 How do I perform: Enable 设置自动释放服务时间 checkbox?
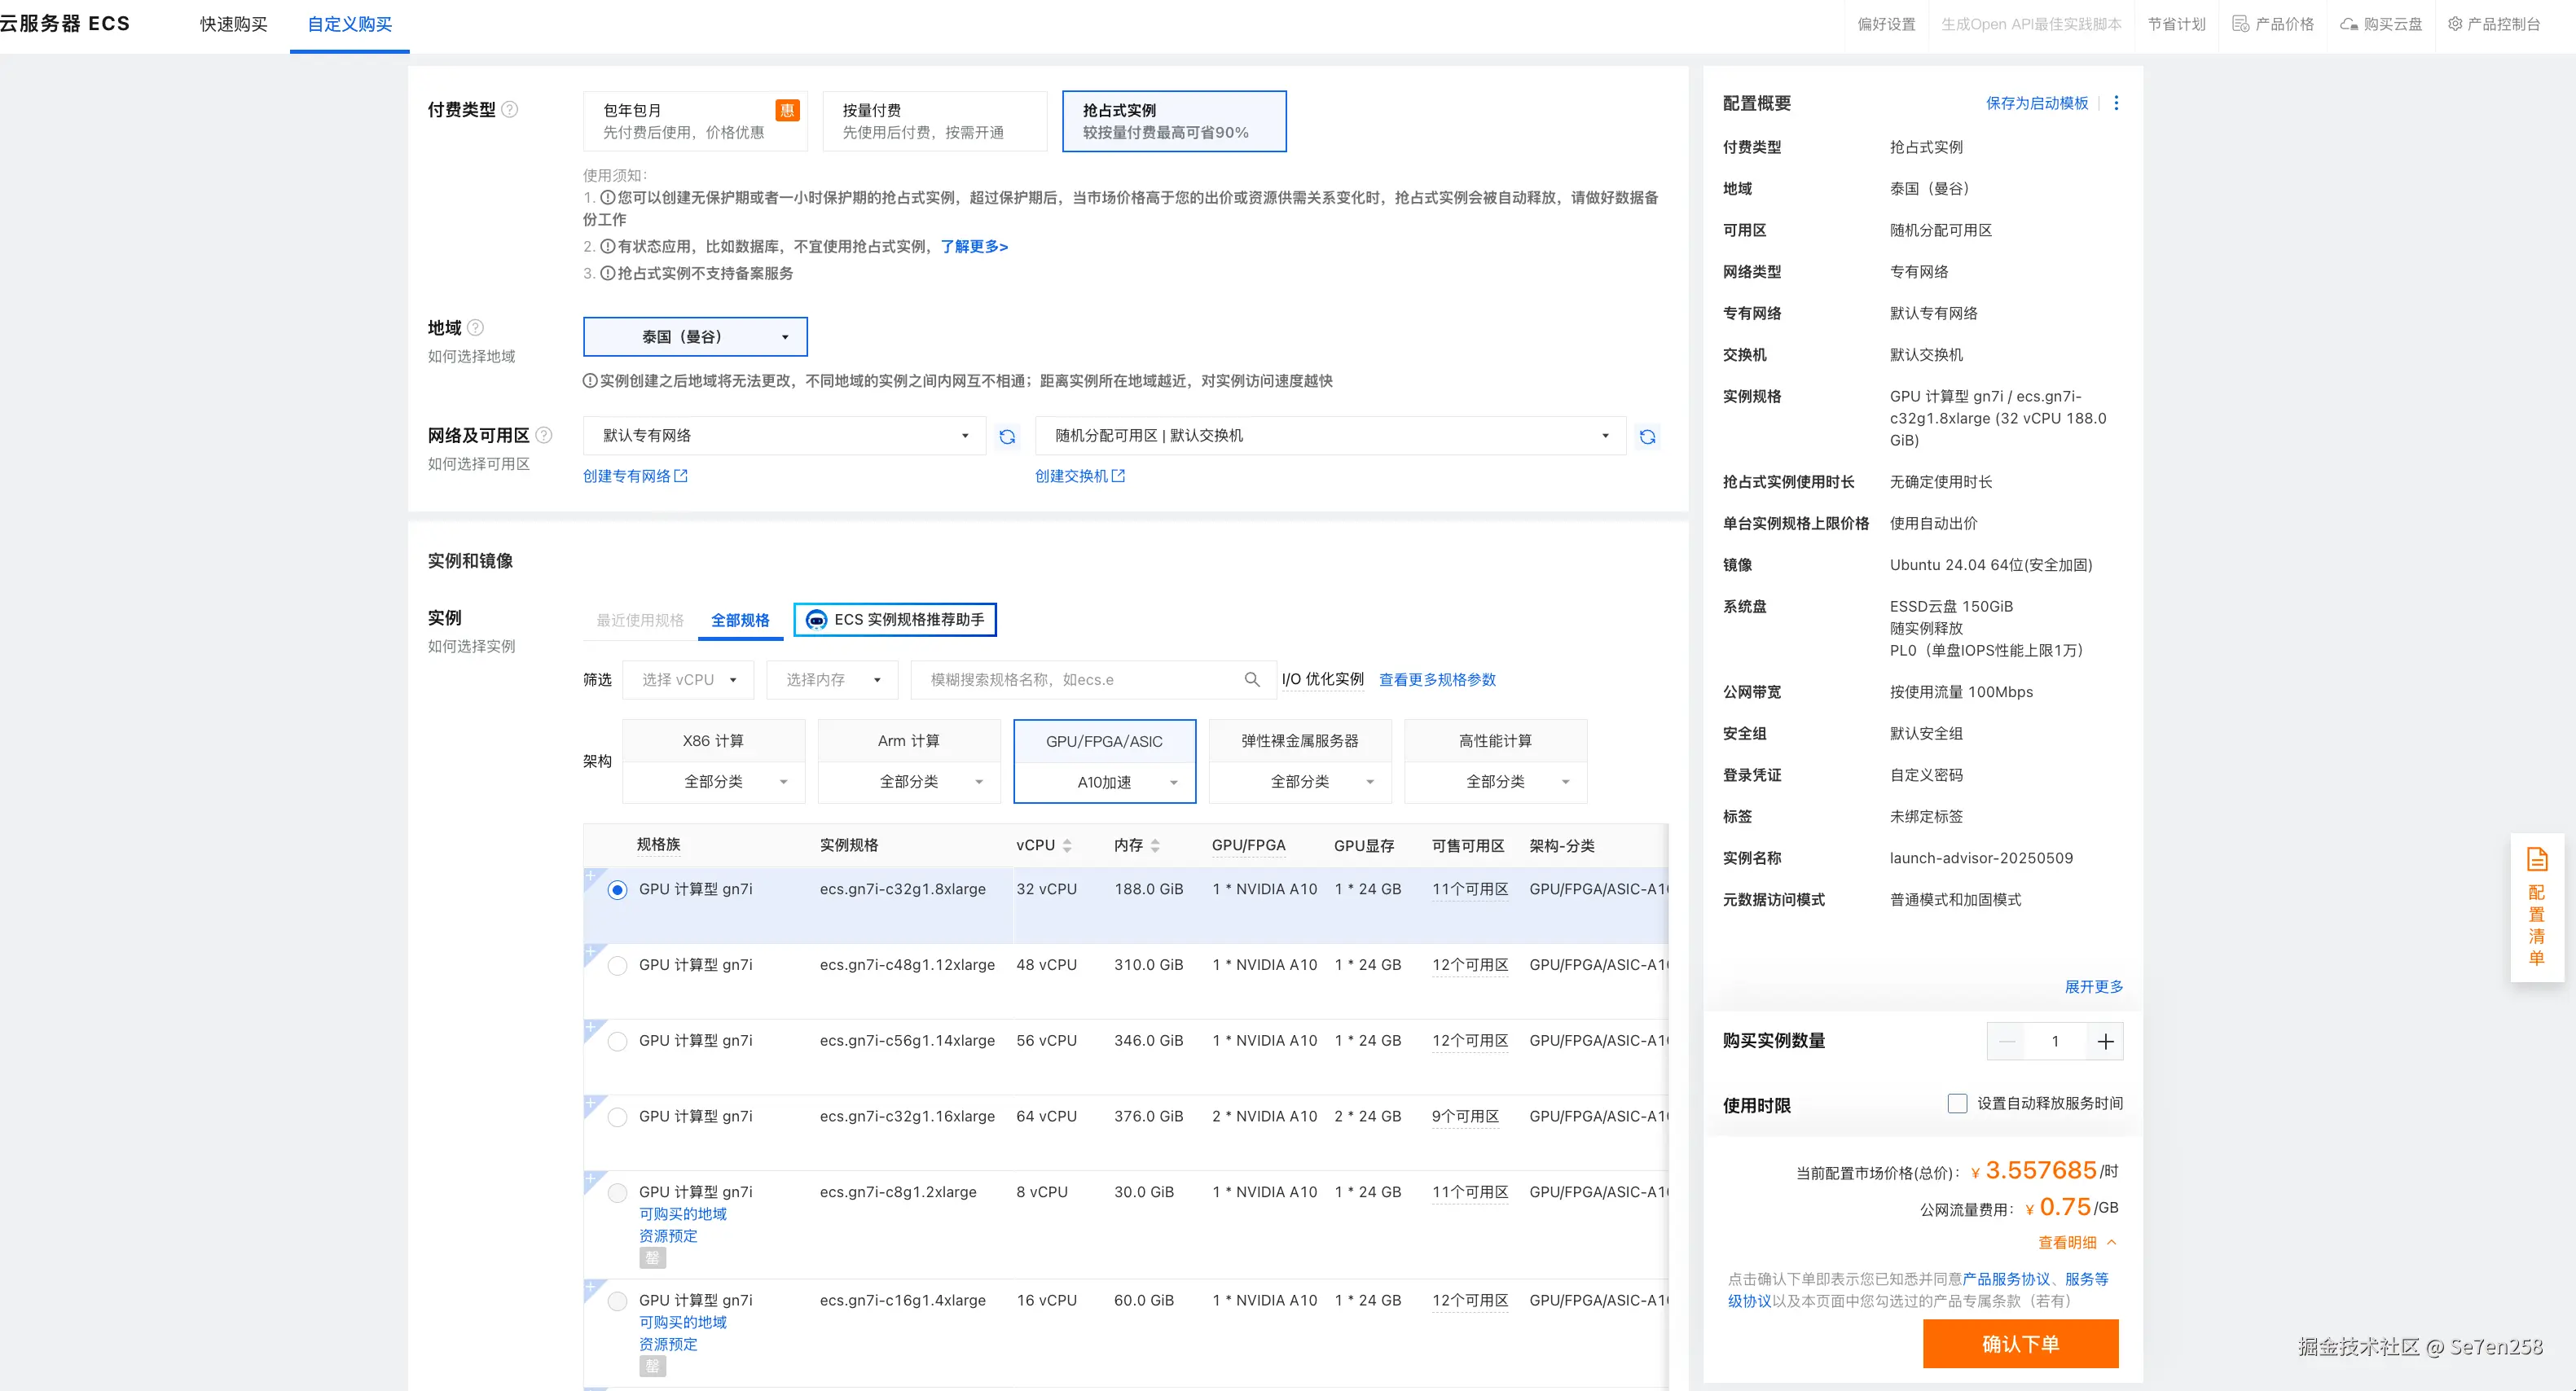(1957, 1103)
